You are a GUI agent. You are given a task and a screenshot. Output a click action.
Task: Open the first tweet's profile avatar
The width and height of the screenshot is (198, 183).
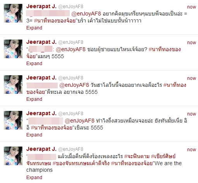click(x=13, y=13)
